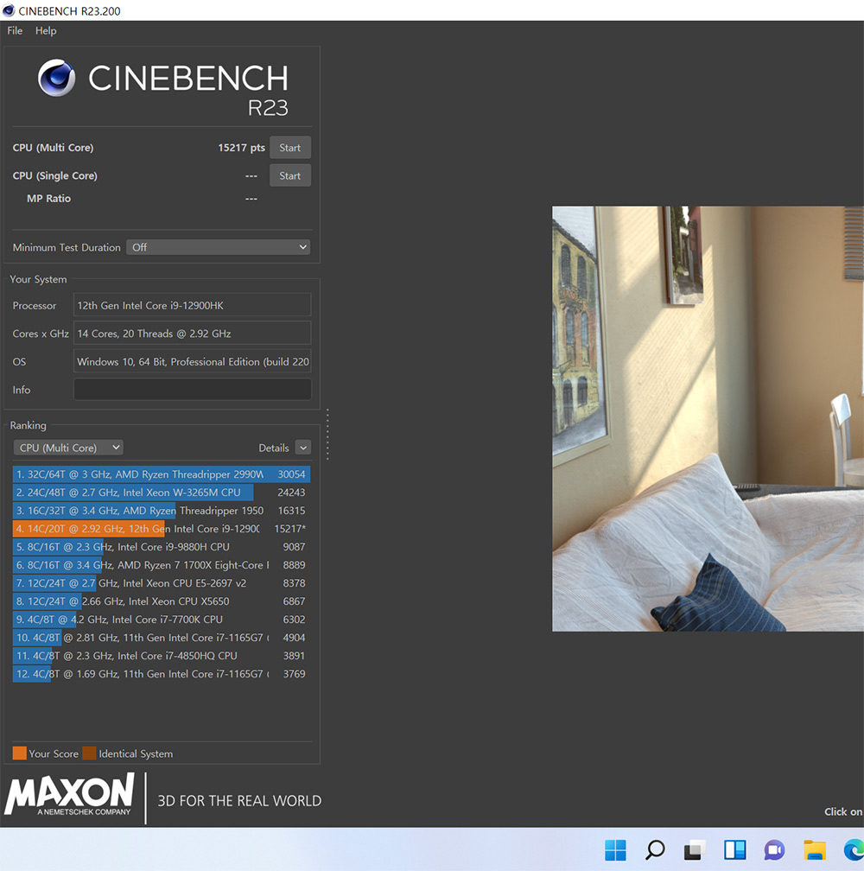Click the OS field
The height and width of the screenshot is (871, 864).
click(x=192, y=361)
